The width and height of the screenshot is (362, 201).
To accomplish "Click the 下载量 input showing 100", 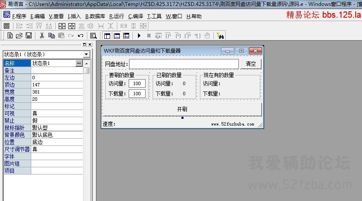I will tap(137, 94).
